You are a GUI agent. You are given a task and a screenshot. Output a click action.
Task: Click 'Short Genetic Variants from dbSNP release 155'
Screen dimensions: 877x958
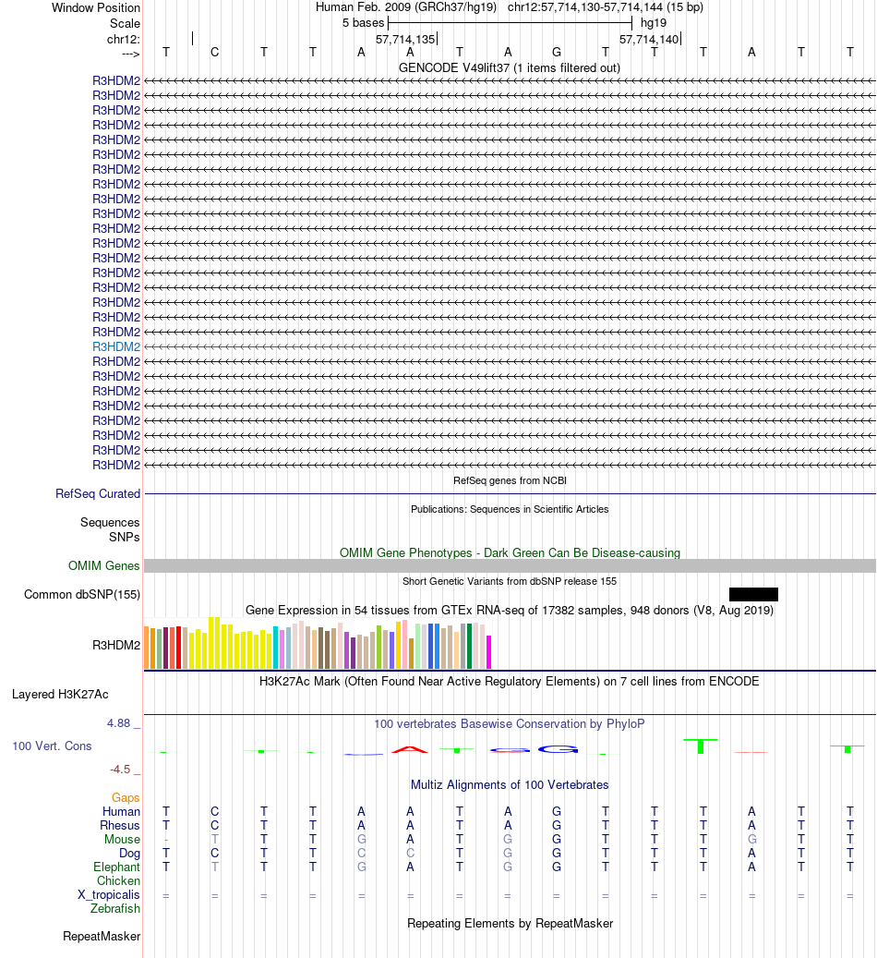click(x=510, y=581)
